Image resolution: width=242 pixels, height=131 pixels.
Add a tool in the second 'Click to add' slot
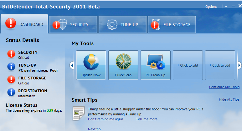click(x=220, y=65)
